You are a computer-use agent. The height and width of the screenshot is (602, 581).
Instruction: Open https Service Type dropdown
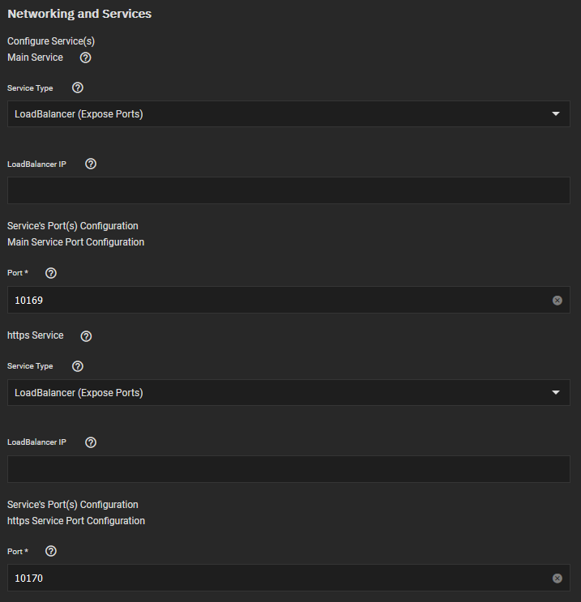(x=288, y=393)
